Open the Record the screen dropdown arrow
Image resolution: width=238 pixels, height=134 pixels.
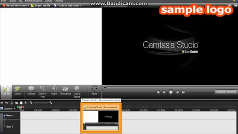click(28, 6)
